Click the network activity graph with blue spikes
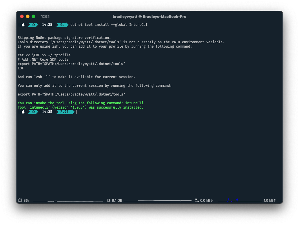This screenshot has height=225, width=299. (240, 200)
